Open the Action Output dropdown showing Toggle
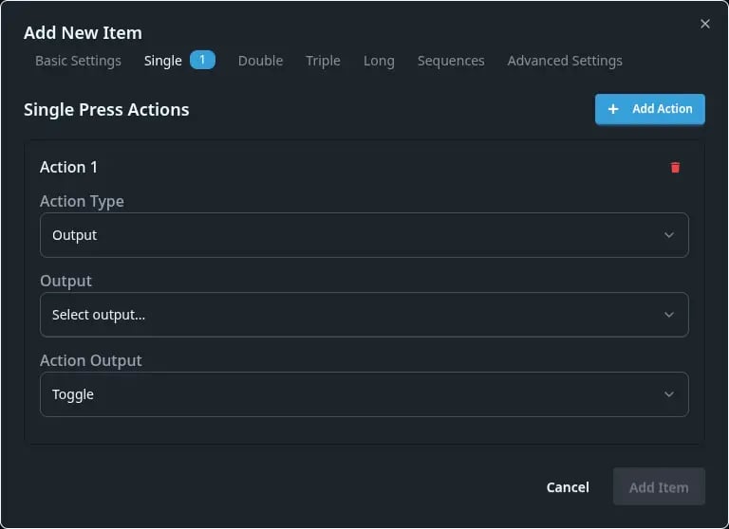Viewport: 729px width, 529px height. (364, 393)
